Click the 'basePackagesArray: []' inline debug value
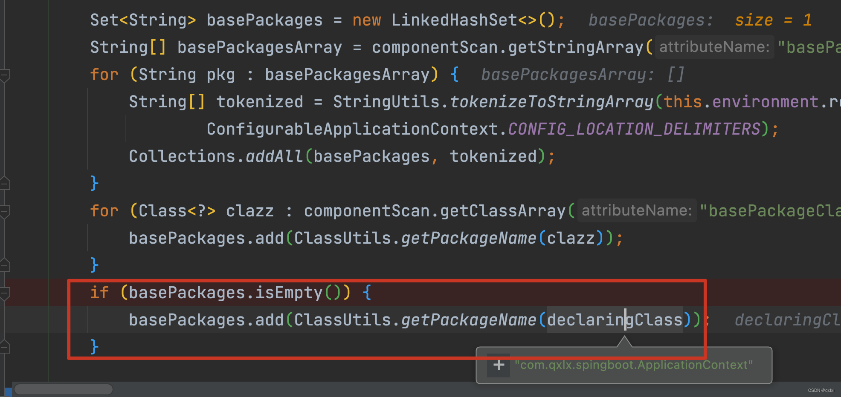Screen dimensions: 841x397 (583, 75)
